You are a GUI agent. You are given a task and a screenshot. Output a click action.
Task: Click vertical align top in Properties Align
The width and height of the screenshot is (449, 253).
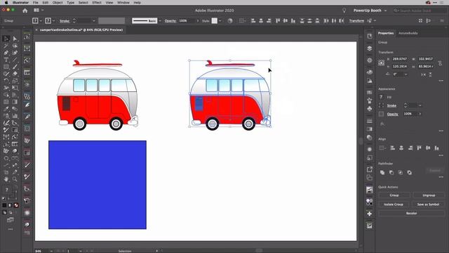420,148
